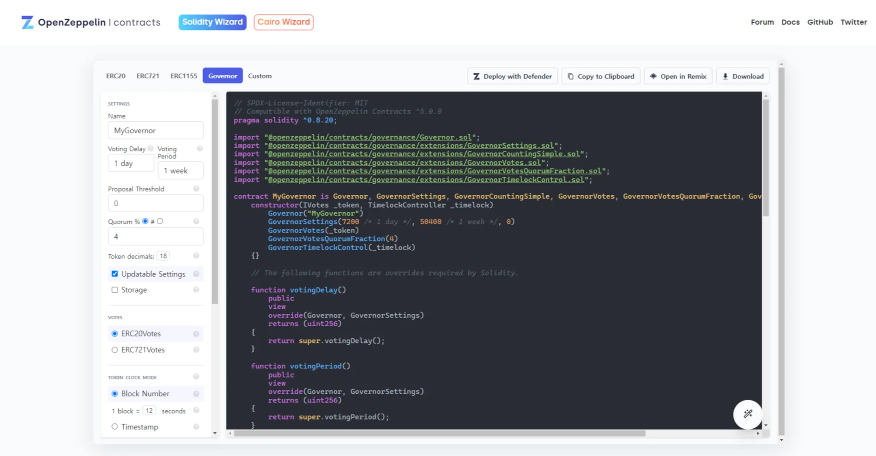Click the code panel vertical scrollbar thumb
The height and width of the screenshot is (456, 876).
(x=766, y=158)
